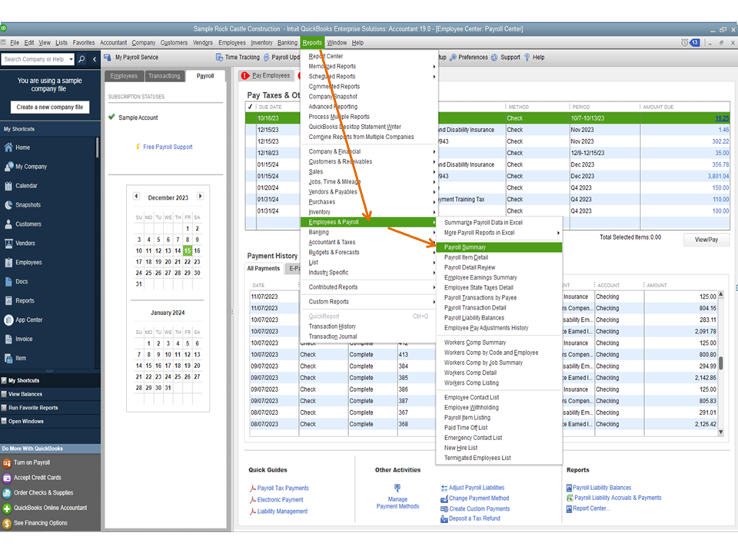Click Order Checks & Supplies icon
Screen dimensions: 738x553
7,493
